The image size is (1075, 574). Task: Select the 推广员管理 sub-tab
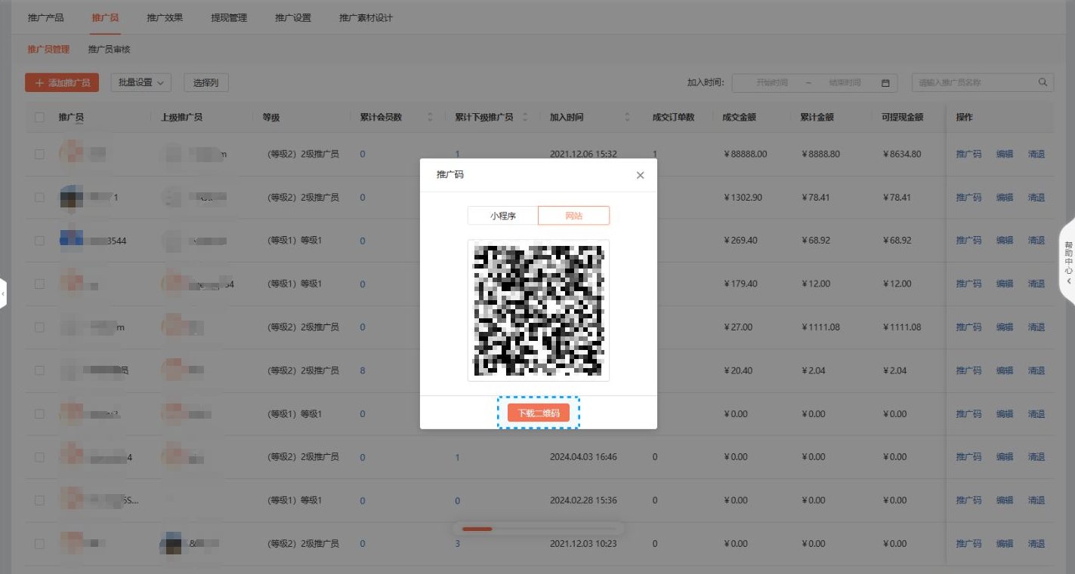(48, 49)
